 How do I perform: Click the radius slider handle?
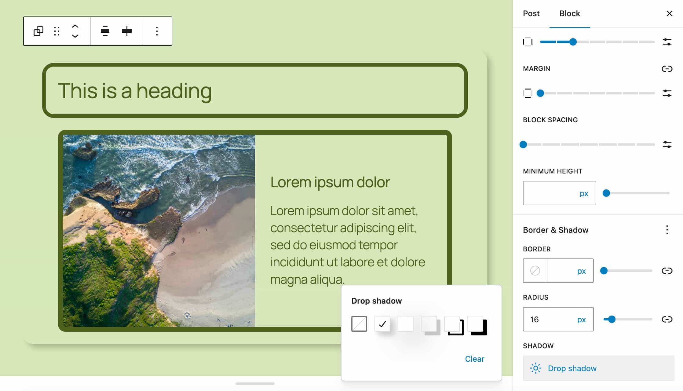pyautogui.click(x=612, y=319)
